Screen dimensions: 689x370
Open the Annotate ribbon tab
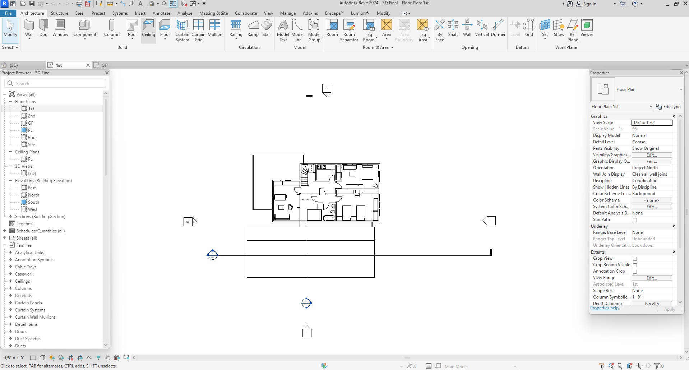(x=161, y=13)
